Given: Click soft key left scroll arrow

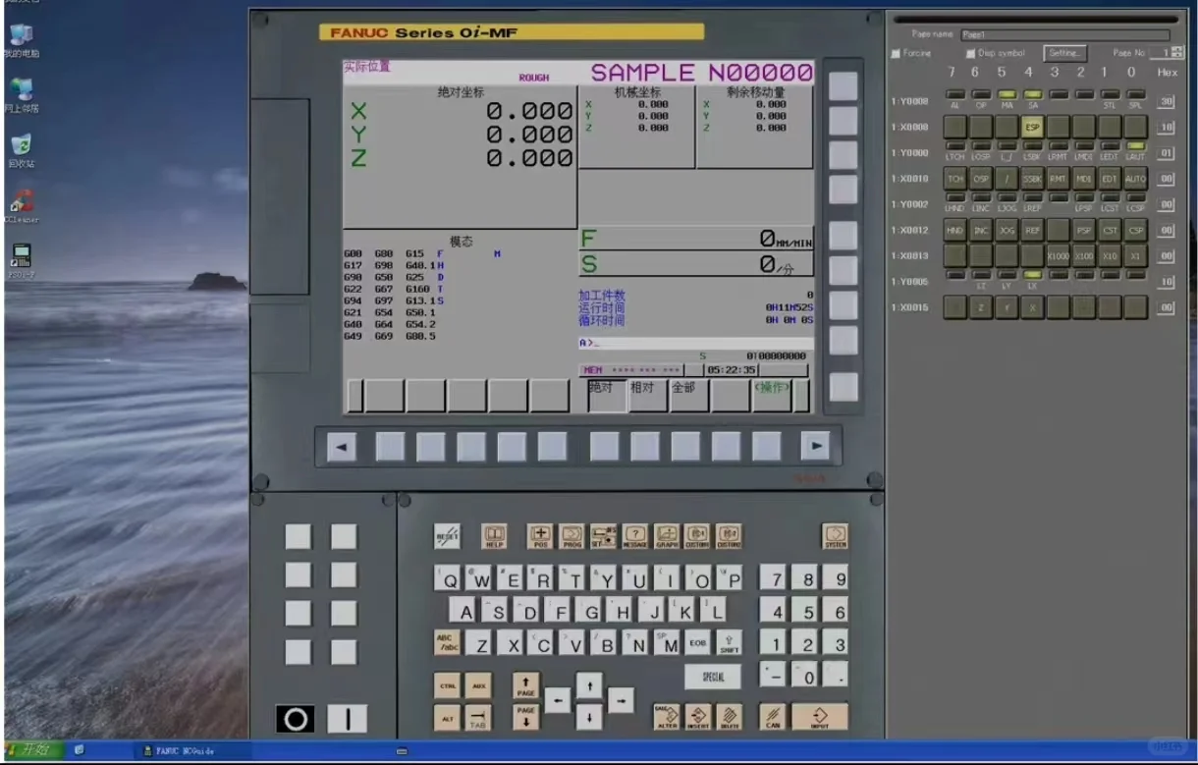Looking at the screenshot, I should (341, 447).
